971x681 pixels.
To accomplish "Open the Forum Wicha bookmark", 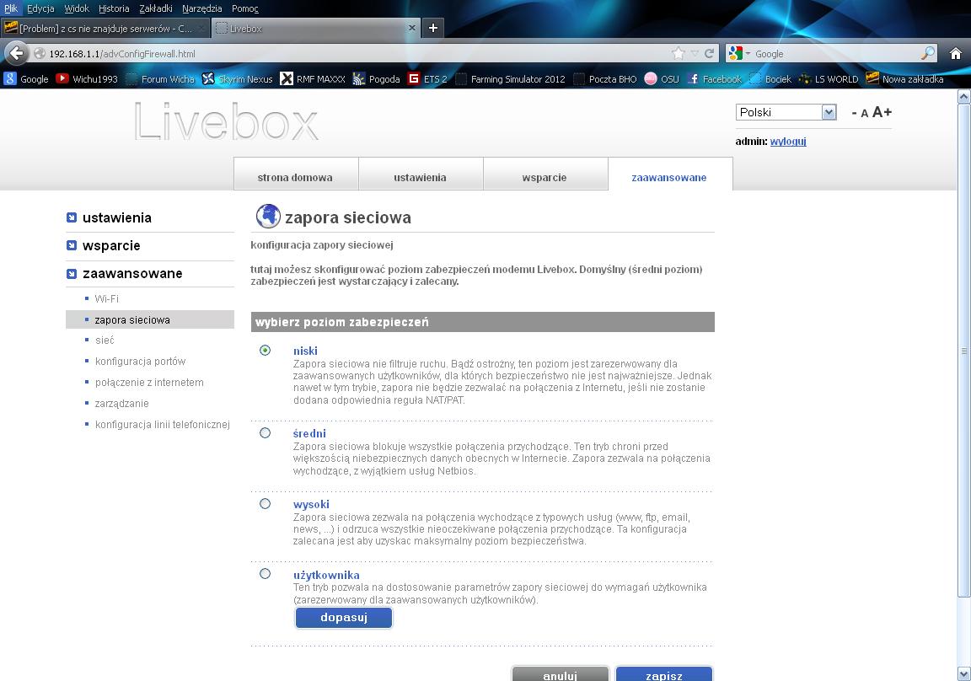I will pos(160,78).
